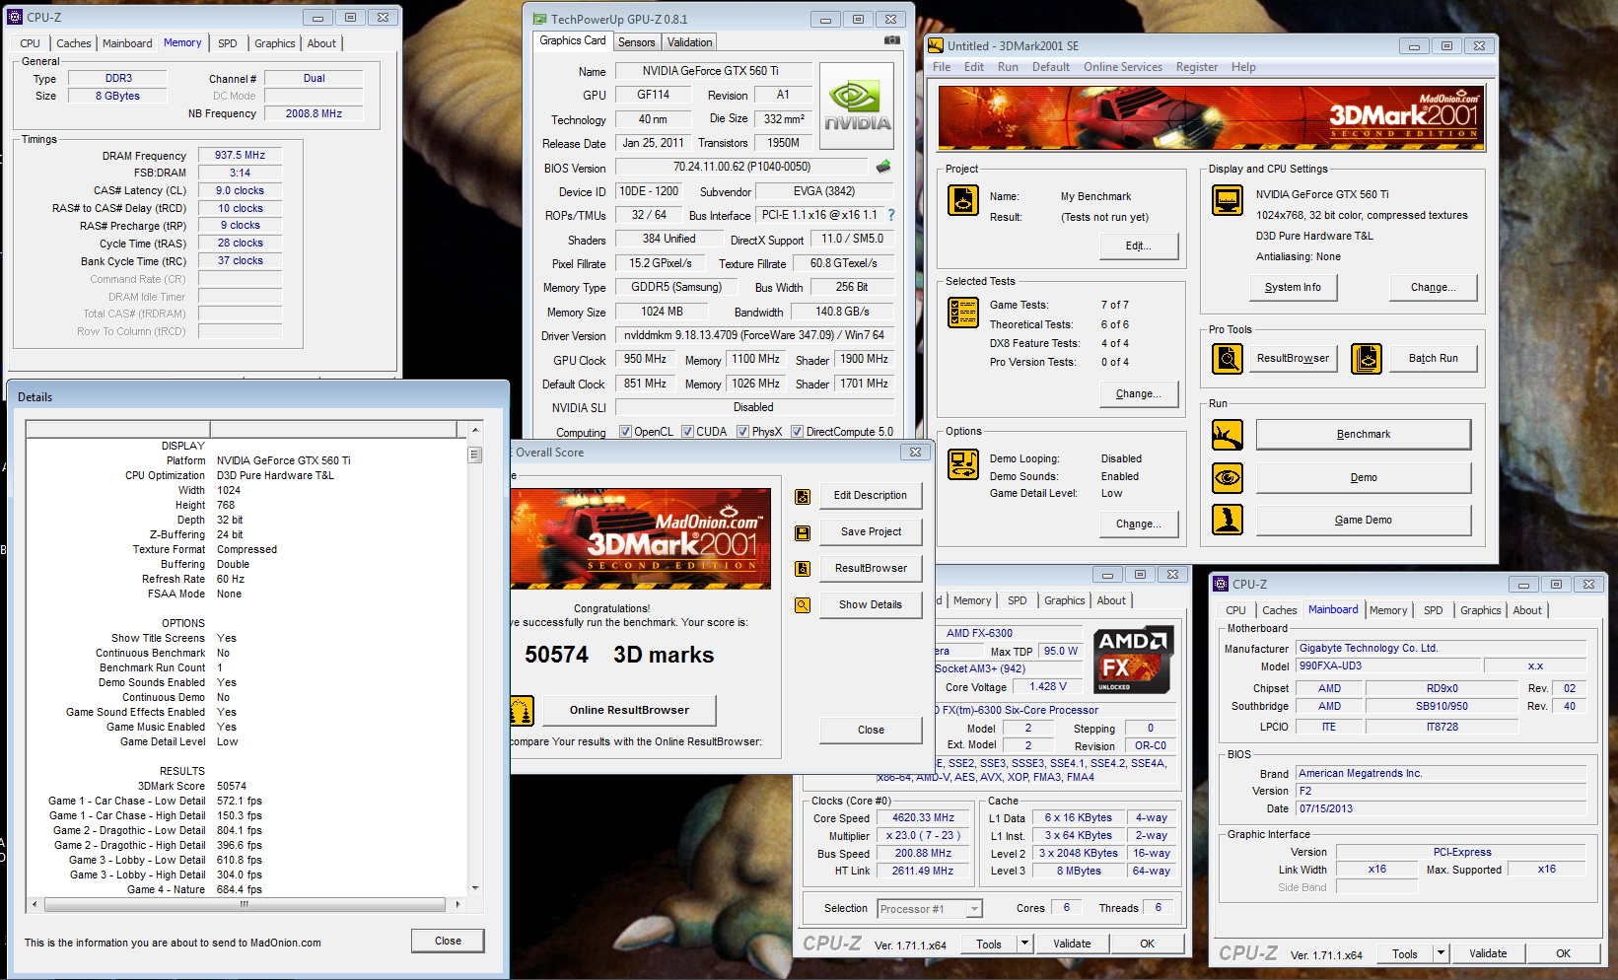The width and height of the screenshot is (1618, 980).
Task: Click Details horizontal scrollbar right arrow
Action: [x=457, y=904]
